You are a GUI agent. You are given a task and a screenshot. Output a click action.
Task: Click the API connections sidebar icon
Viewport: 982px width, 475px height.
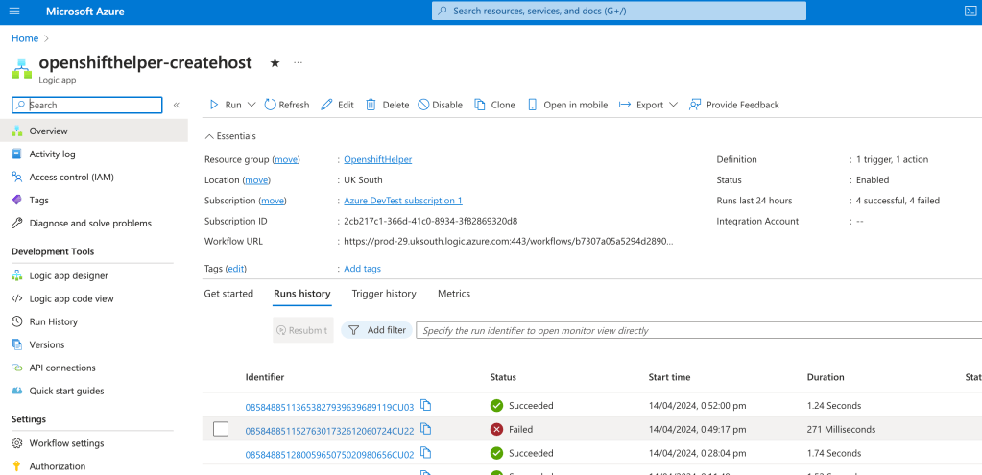(x=17, y=368)
